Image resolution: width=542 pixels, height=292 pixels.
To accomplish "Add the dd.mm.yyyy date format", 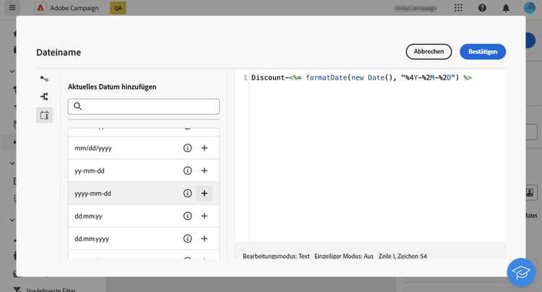I will click(x=205, y=239).
